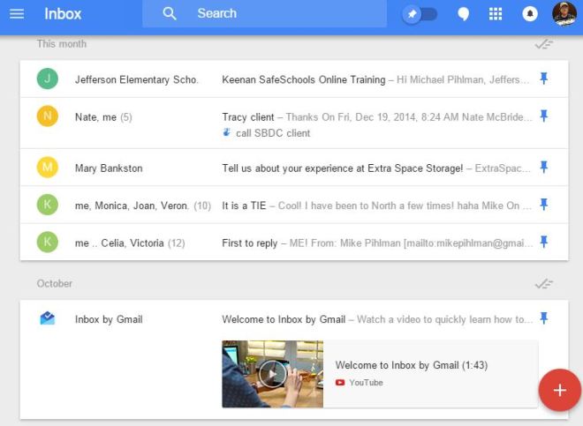Select the Nate, me (5) sender label
This screenshot has width=583, height=426.
(x=103, y=117)
